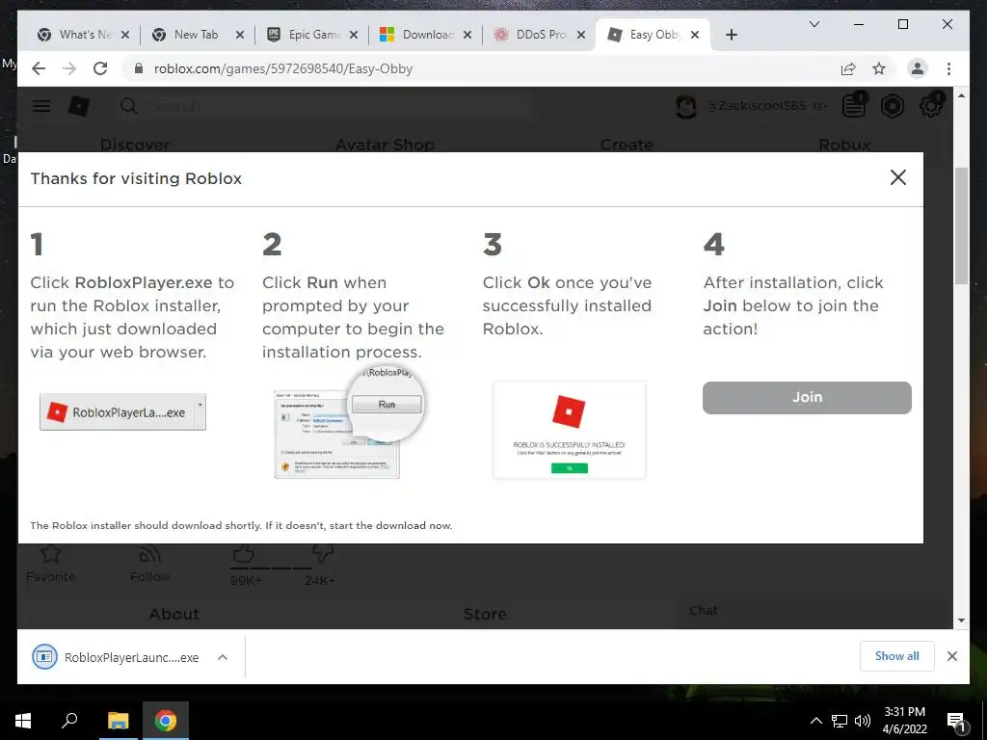Open File Explorer from taskbar
The image size is (987, 740).
(x=118, y=721)
